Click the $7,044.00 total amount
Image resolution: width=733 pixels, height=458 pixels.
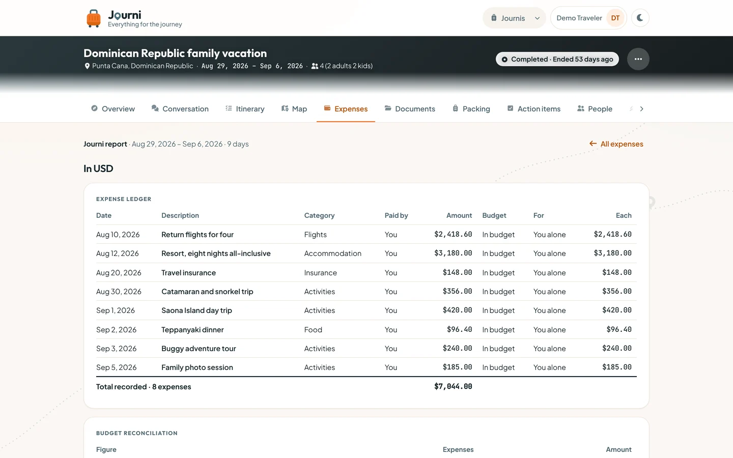(x=453, y=387)
